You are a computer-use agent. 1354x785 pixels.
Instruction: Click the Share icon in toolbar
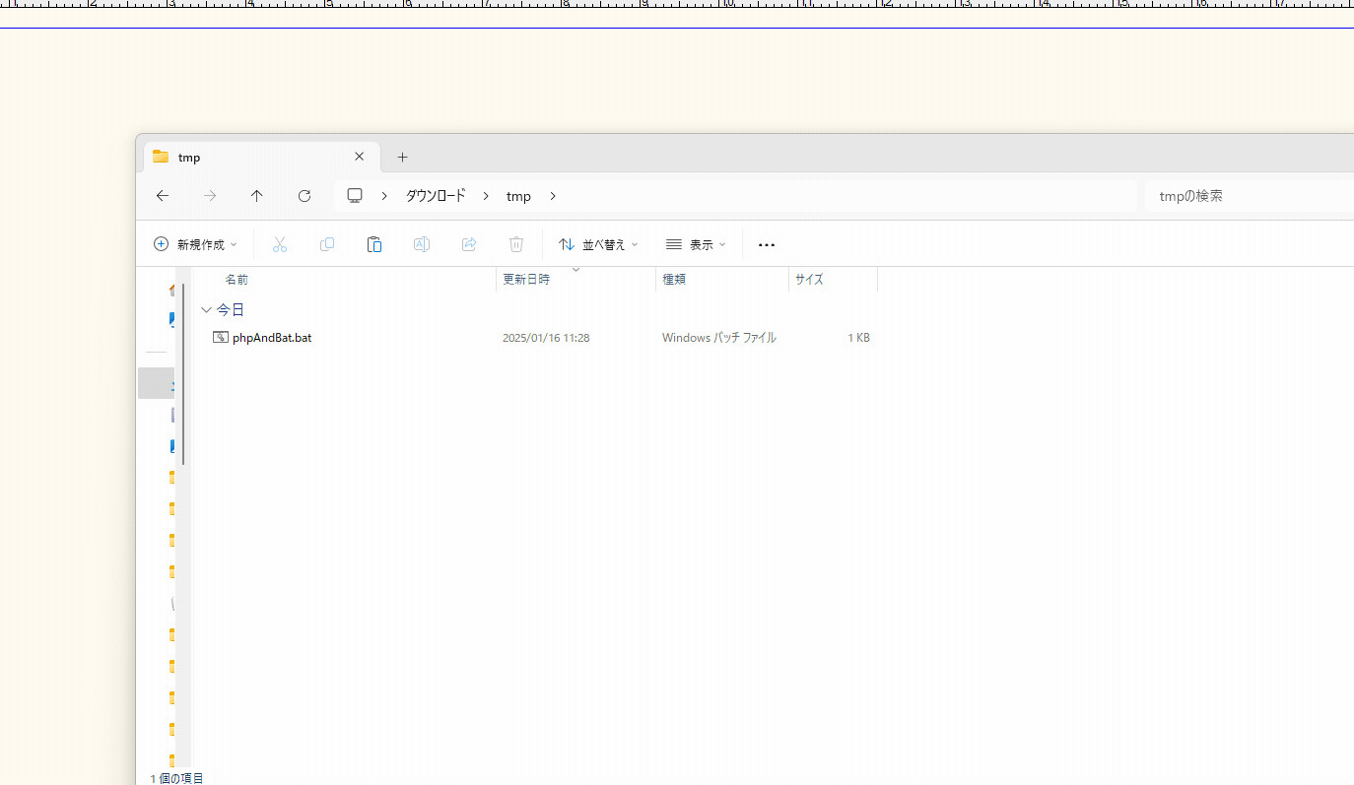pyautogui.click(x=469, y=244)
